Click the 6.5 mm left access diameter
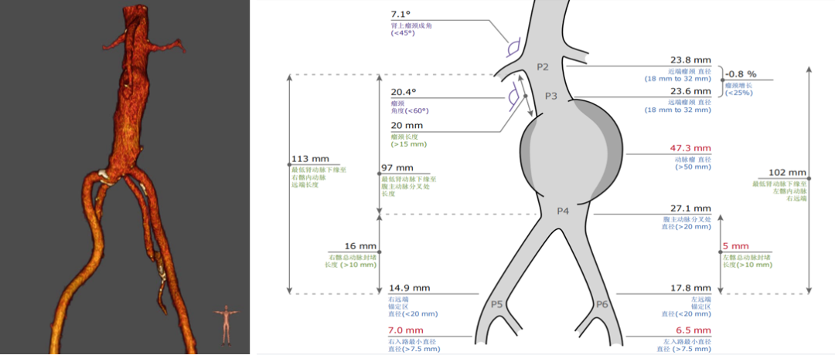 tap(691, 330)
